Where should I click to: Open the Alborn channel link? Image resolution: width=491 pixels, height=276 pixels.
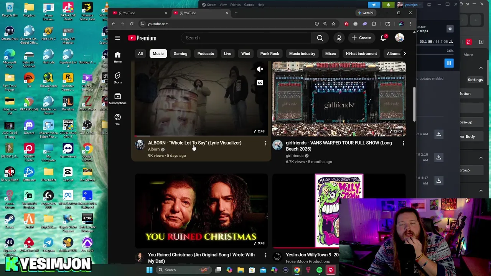coord(154,149)
